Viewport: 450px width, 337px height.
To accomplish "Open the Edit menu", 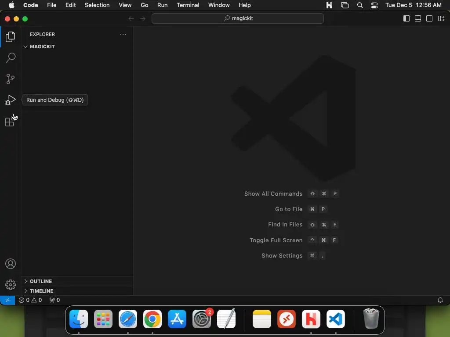I will (71, 5).
